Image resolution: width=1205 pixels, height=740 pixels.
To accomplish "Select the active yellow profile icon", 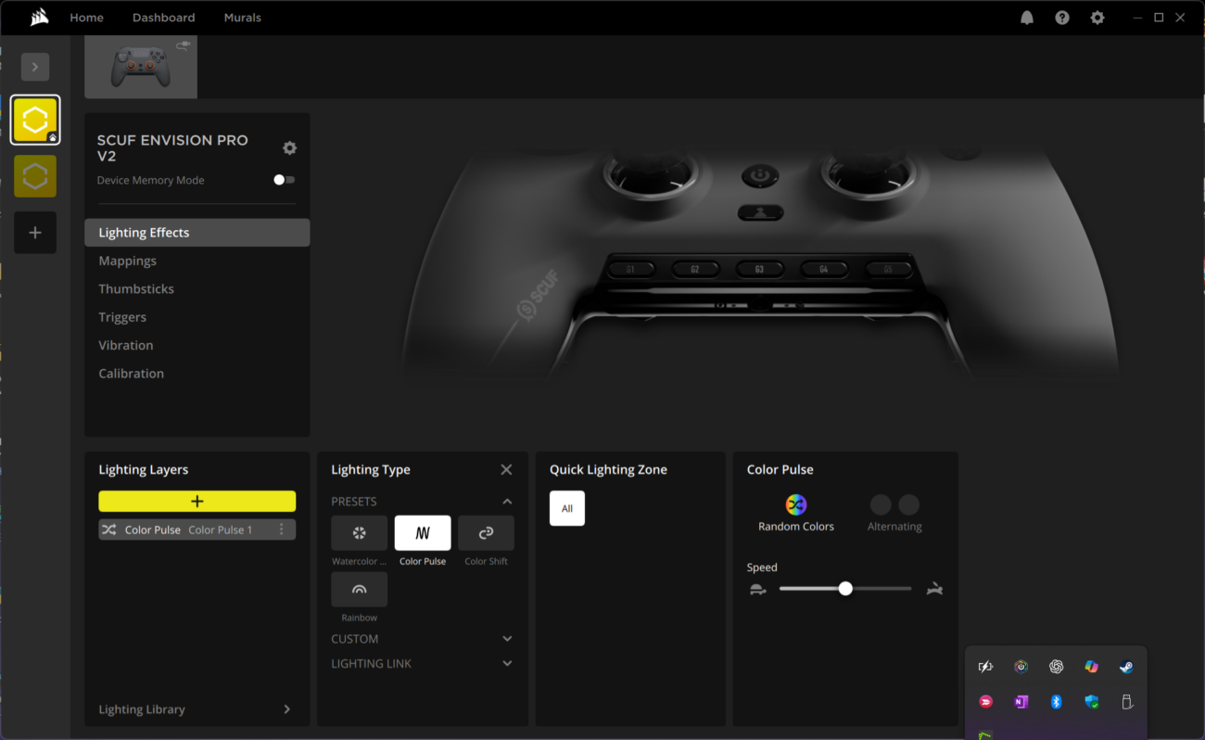I will coord(35,120).
